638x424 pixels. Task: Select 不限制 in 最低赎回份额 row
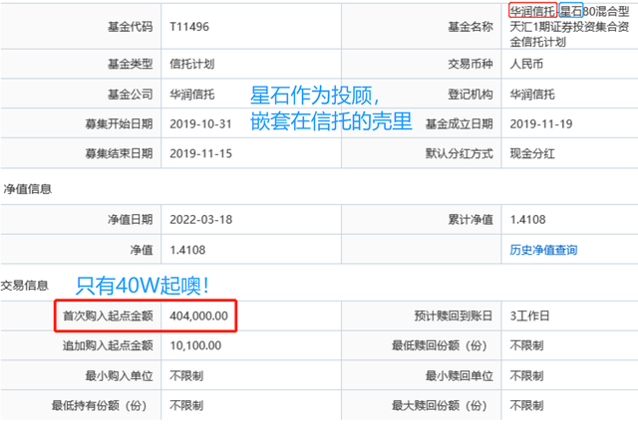pyautogui.click(x=526, y=345)
